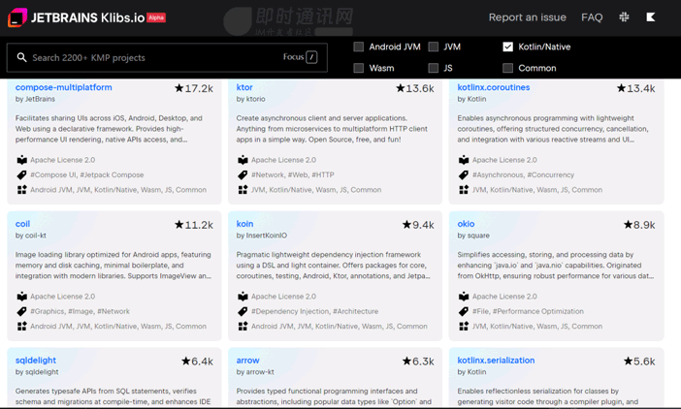Viewport: 681px width, 409px height.
Task: Click license icon on koin card
Action: pyautogui.click(x=243, y=297)
